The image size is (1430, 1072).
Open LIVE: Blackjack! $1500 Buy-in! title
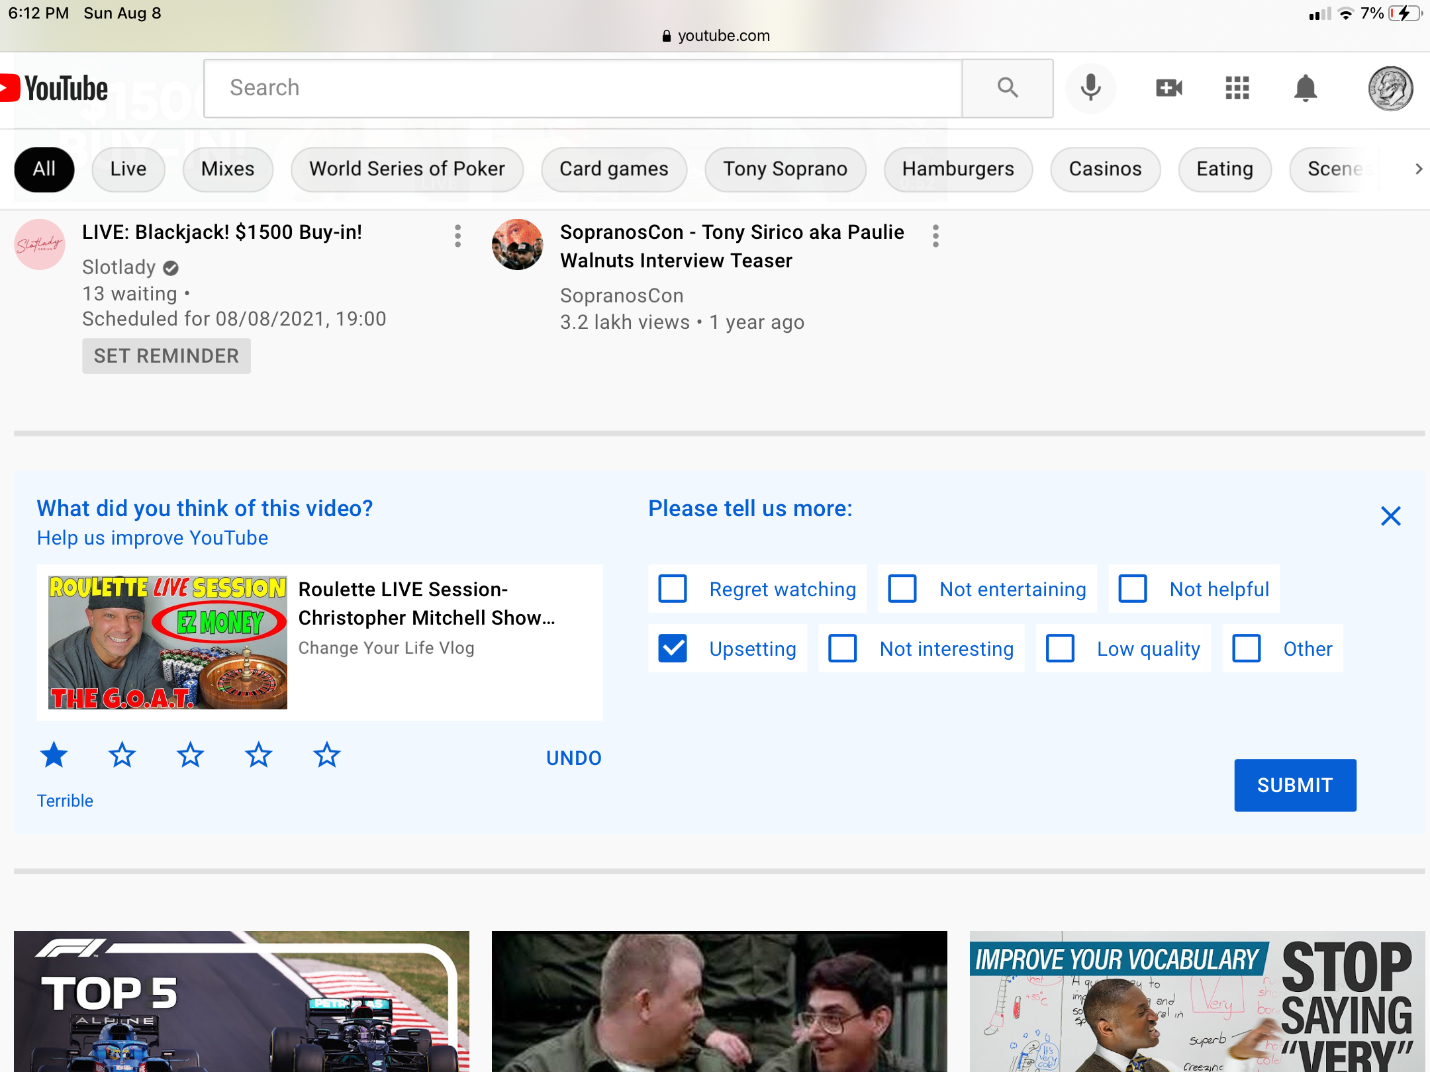click(x=222, y=232)
